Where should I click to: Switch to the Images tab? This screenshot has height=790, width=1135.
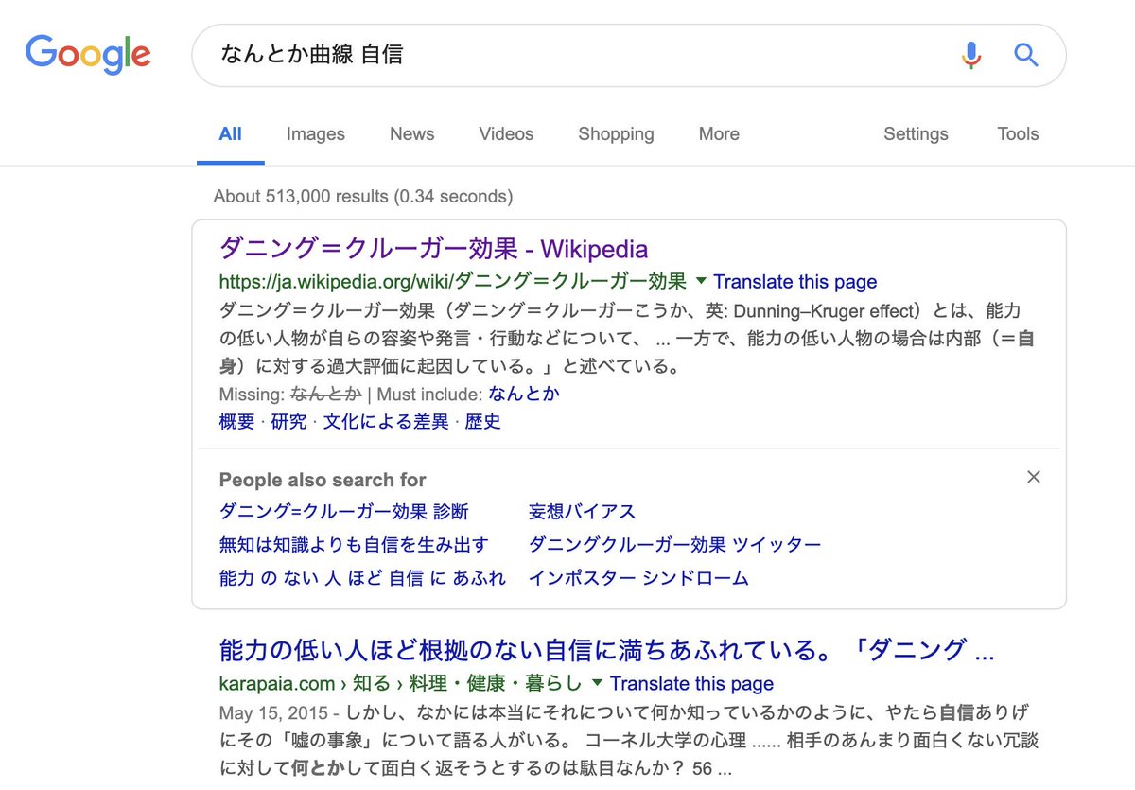pyautogui.click(x=316, y=134)
